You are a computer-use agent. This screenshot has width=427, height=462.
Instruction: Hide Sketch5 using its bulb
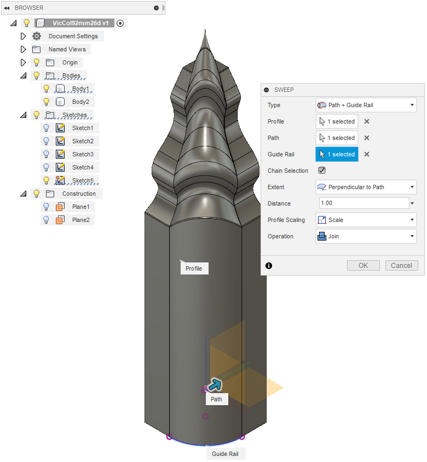(x=47, y=180)
